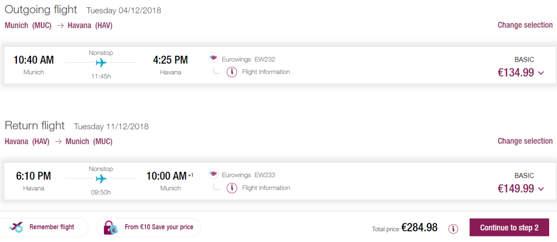Click the outgoing flight airplane icon
The width and height of the screenshot is (557, 242).
coord(101,63)
